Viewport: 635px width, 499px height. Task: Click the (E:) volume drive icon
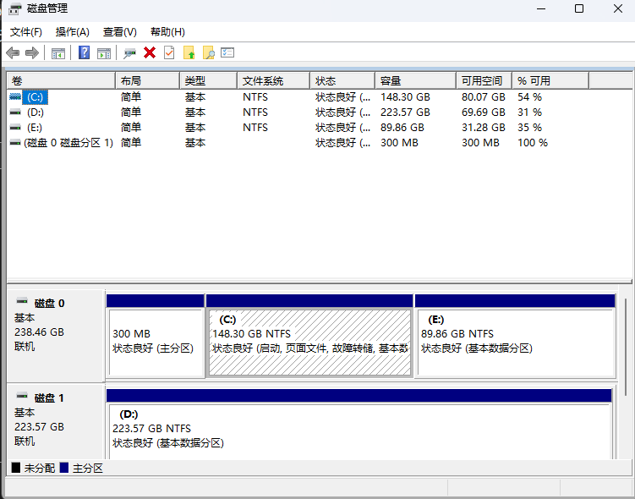(x=15, y=127)
